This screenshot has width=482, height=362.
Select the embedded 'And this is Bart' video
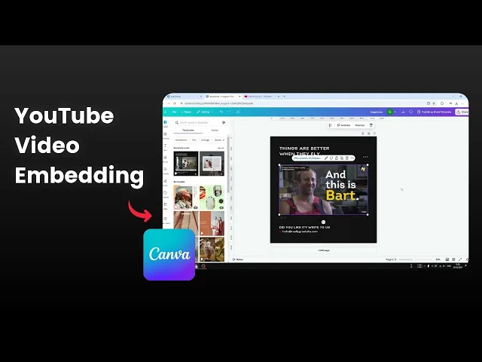(323, 190)
